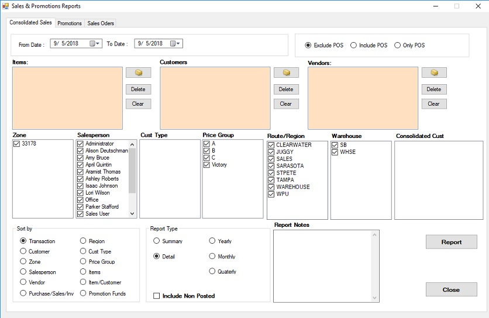
Task: Click inside the Report Notes text area
Action: pyautogui.click(x=323, y=266)
